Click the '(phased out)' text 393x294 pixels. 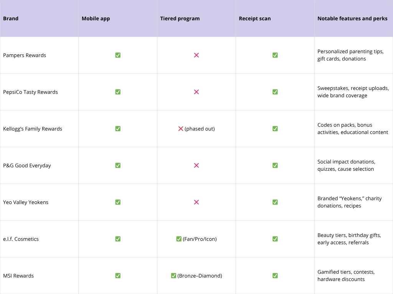point(200,129)
